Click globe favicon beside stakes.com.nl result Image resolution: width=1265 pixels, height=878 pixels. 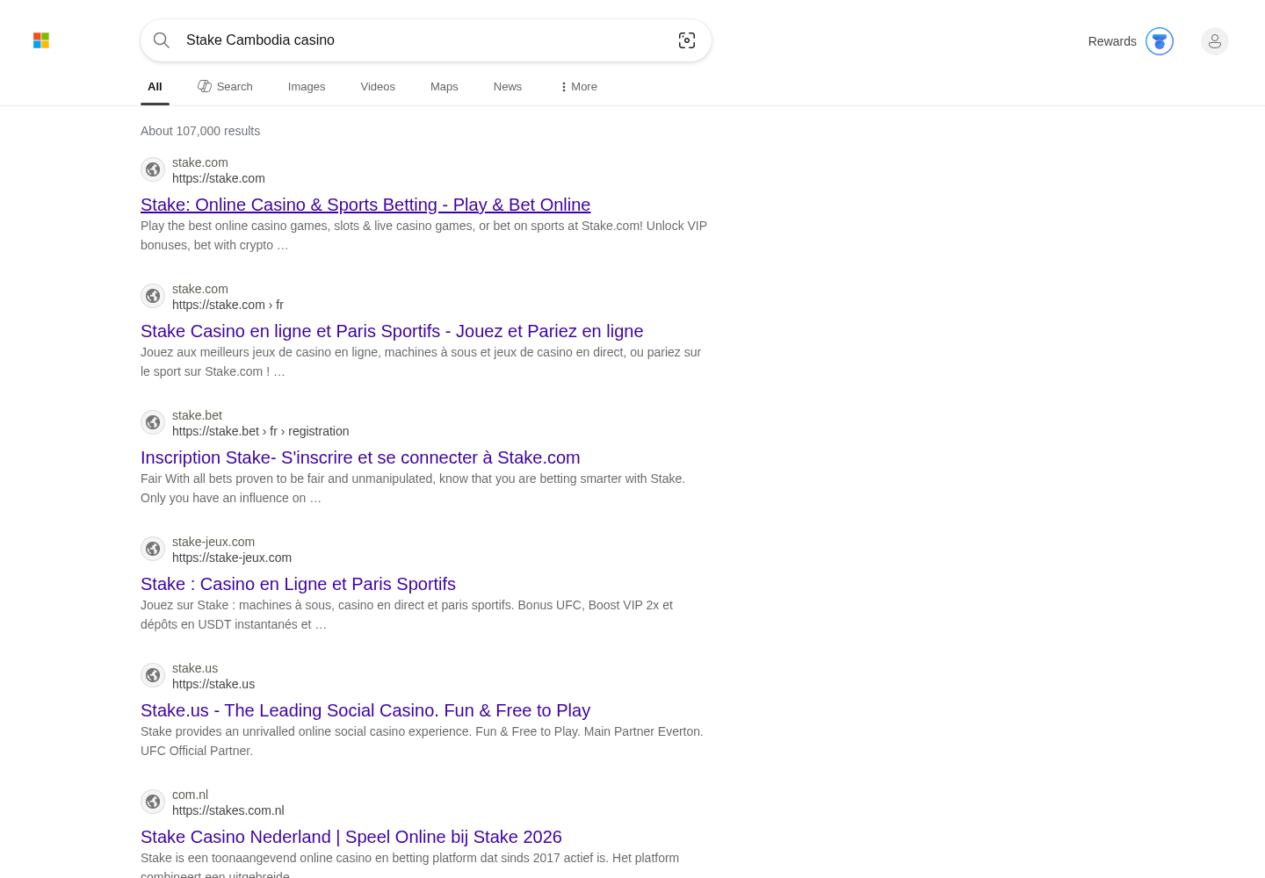(153, 802)
